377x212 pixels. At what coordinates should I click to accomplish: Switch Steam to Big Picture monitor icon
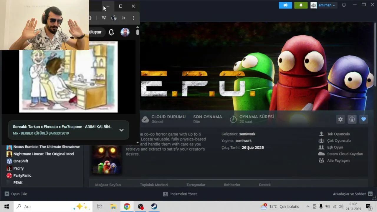(x=344, y=5)
